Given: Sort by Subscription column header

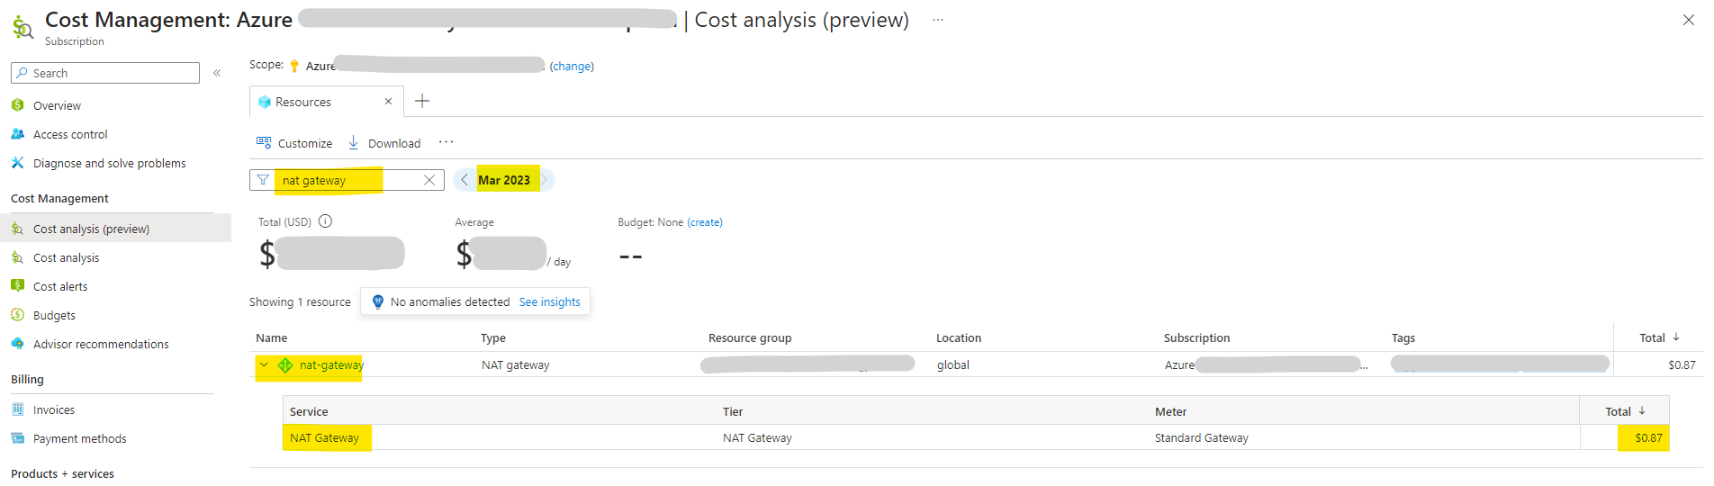Looking at the screenshot, I should point(1196,338).
